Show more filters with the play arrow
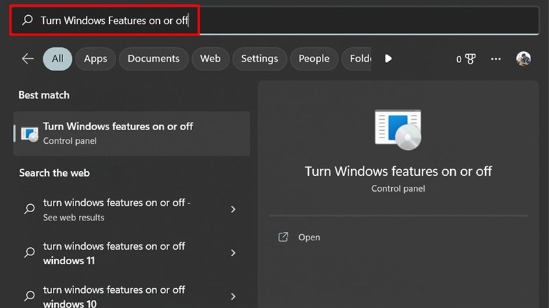The height and width of the screenshot is (308, 549). (388, 59)
